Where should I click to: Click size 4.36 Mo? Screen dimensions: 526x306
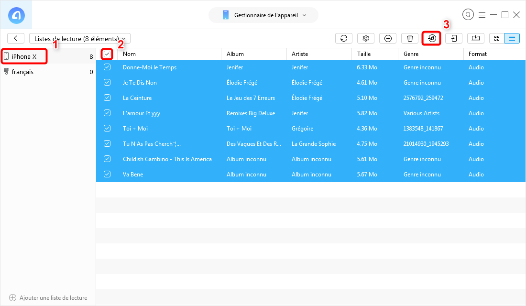[367, 129]
